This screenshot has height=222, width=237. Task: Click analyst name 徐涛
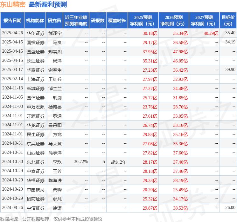tap(57, 208)
